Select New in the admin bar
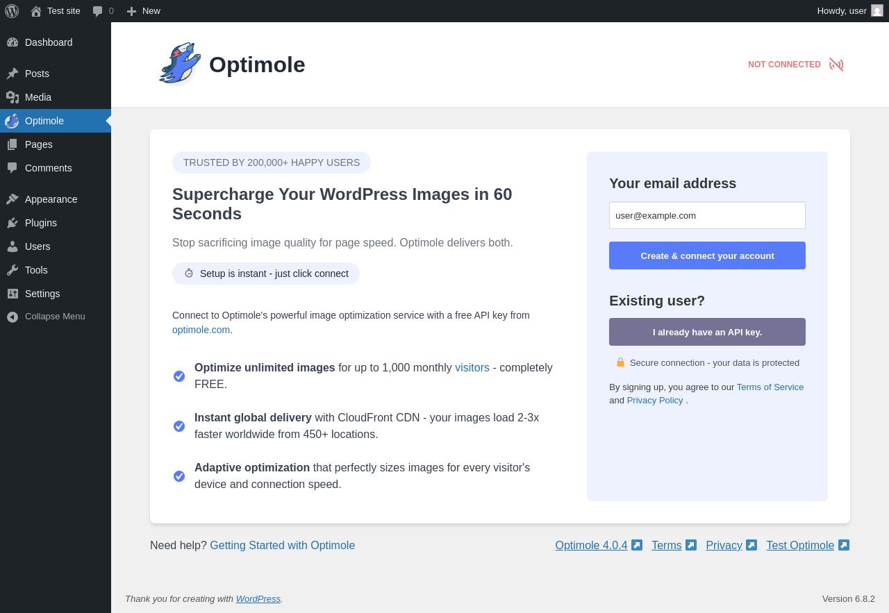This screenshot has height=613, width=889. (x=144, y=11)
